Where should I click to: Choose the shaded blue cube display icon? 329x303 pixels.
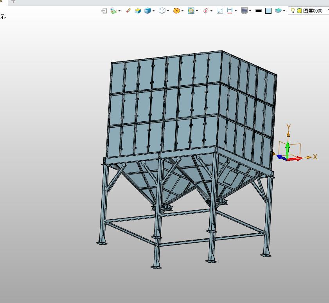point(147,11)
